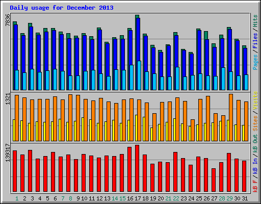The width and height of the screenshot is (261, 204).
Task: Select day 26 on the x-axis
Action: [206, 198]
